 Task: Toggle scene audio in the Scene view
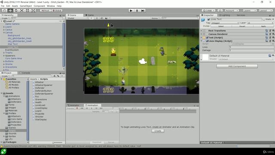click(101, 18)
